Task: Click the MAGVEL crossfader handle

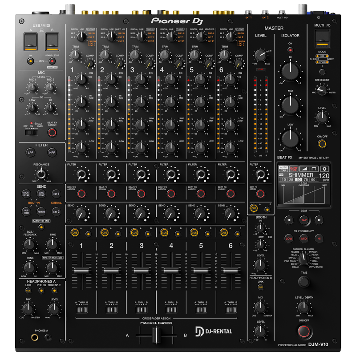Action: click(156, 335)
